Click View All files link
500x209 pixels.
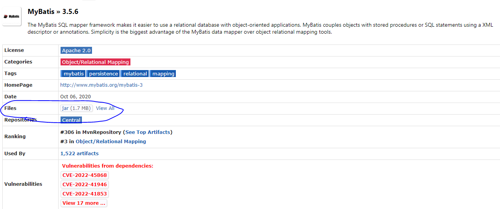[105, 108]
